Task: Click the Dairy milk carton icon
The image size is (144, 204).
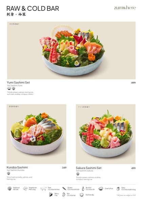Action: pyautogui.click(x=118, y=189)
